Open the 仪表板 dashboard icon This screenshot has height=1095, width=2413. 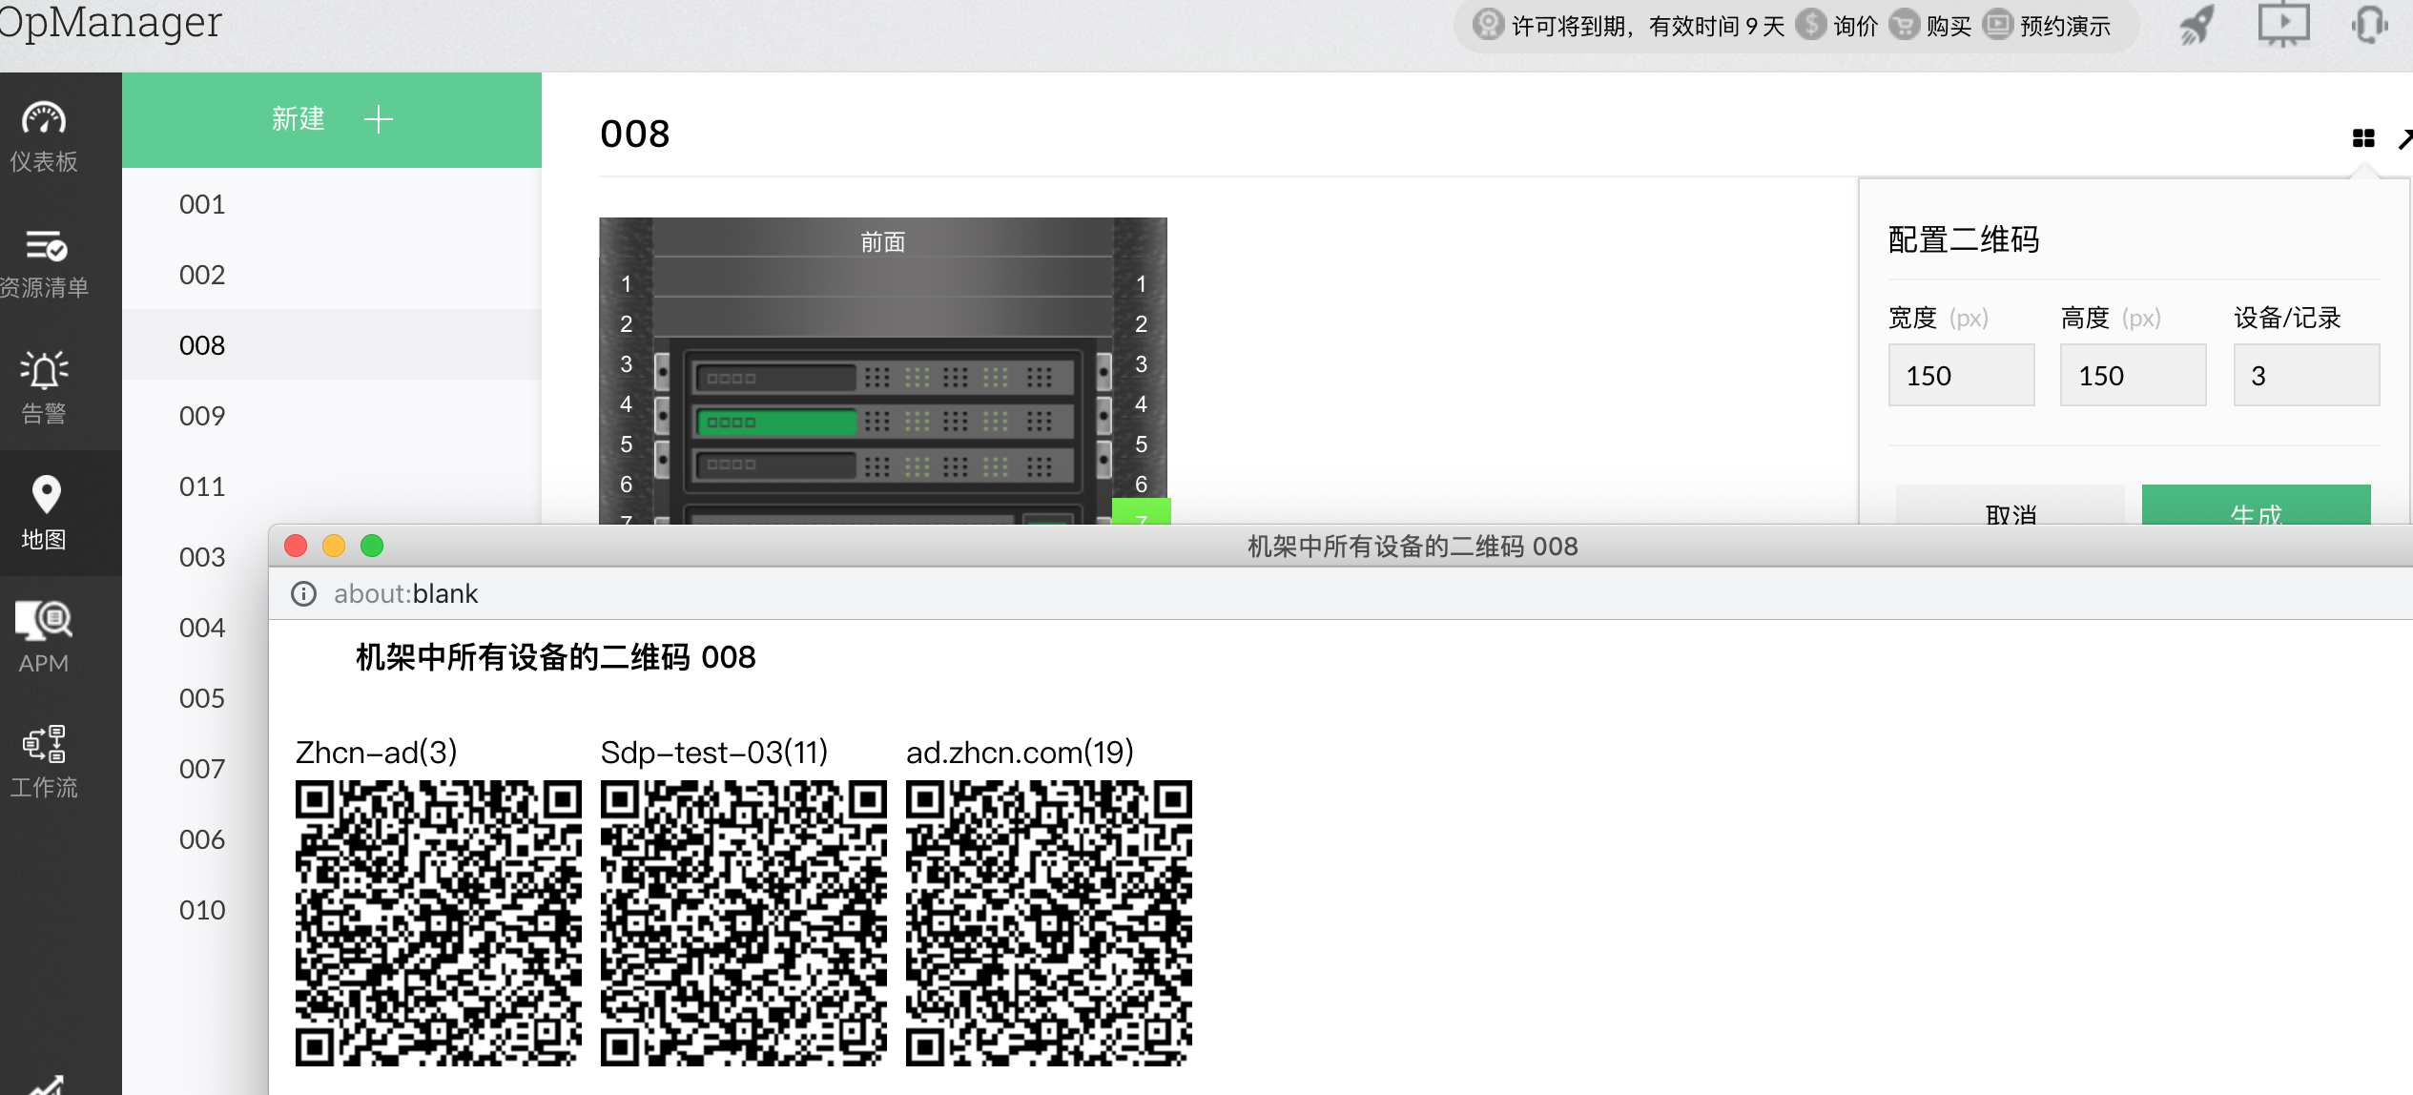(44, 119)
